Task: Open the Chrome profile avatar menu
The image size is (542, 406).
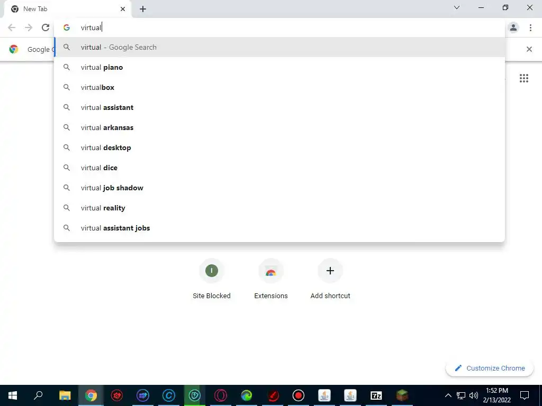Action: 513,27
